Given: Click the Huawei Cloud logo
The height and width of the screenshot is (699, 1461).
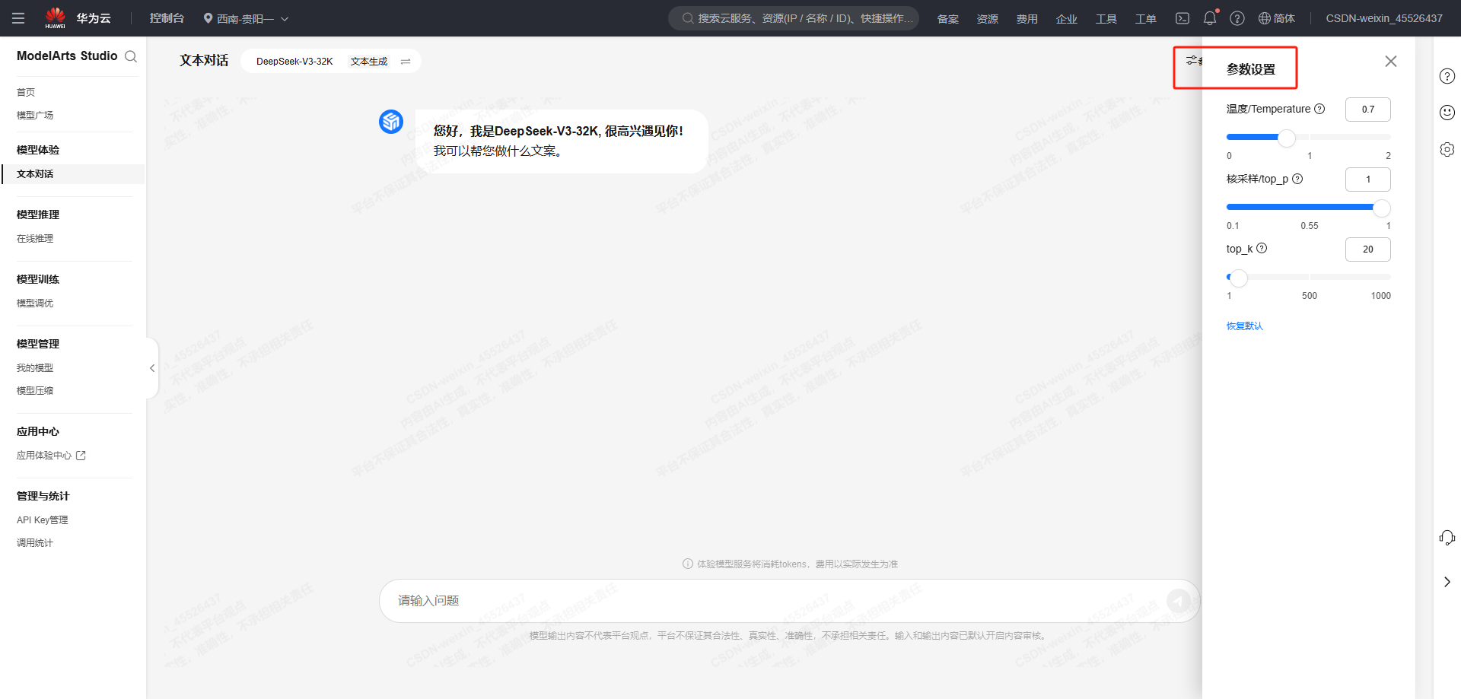Looking at the screenshot, I should coord(78,18).
